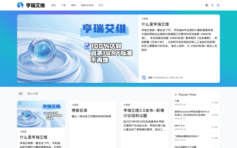Open the user avatar icon in header
Screen dimensions: 237x148
[x=218, y=5]
